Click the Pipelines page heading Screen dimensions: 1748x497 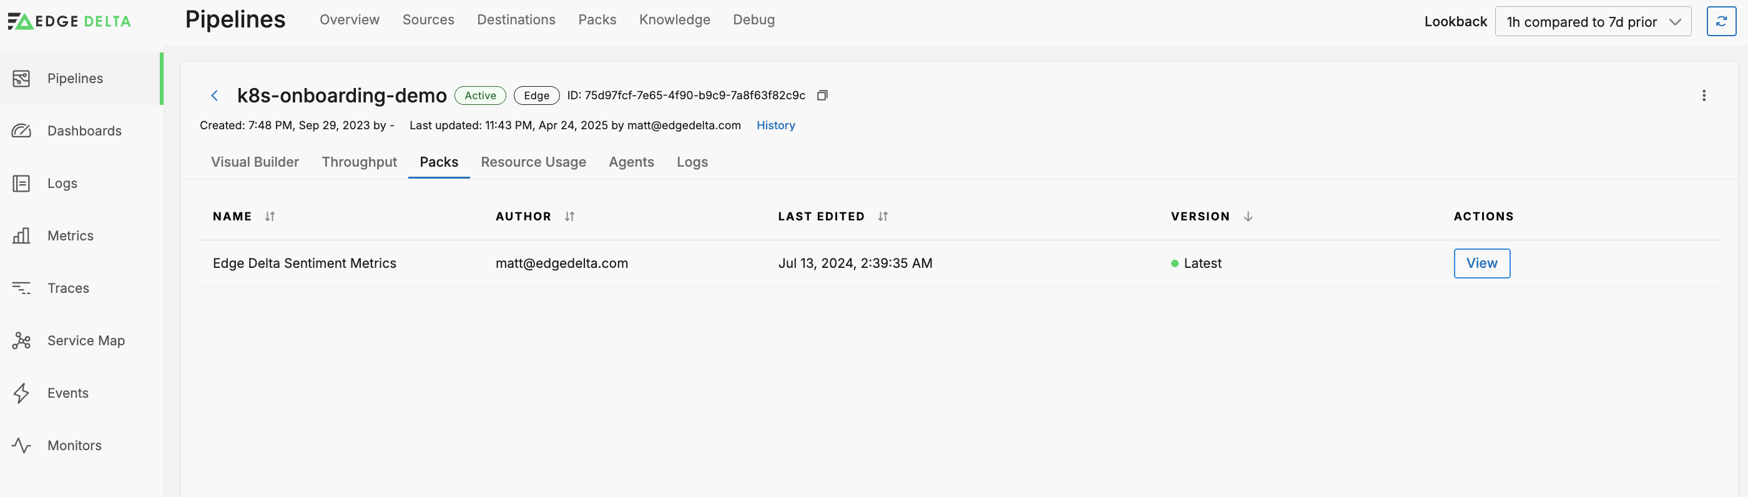point(235,20)
